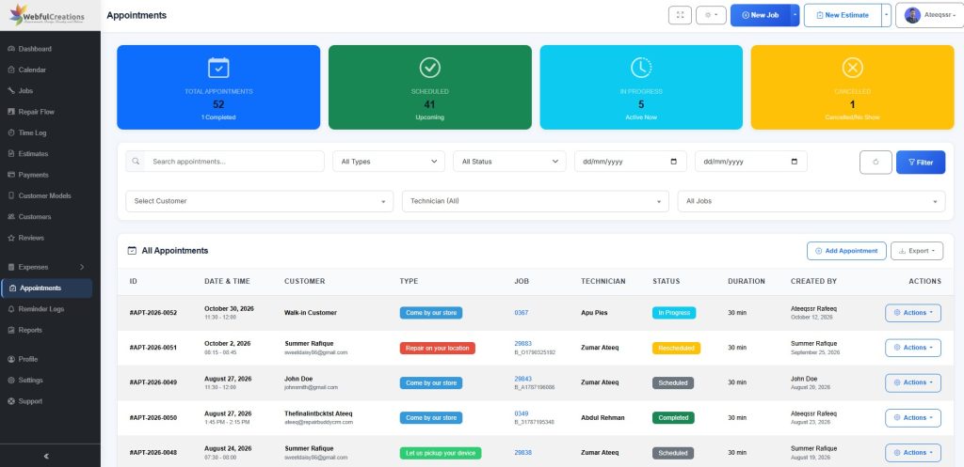Open Actions for #APT-2026-0049
This screenshot has width=964, height=467.
913,383
